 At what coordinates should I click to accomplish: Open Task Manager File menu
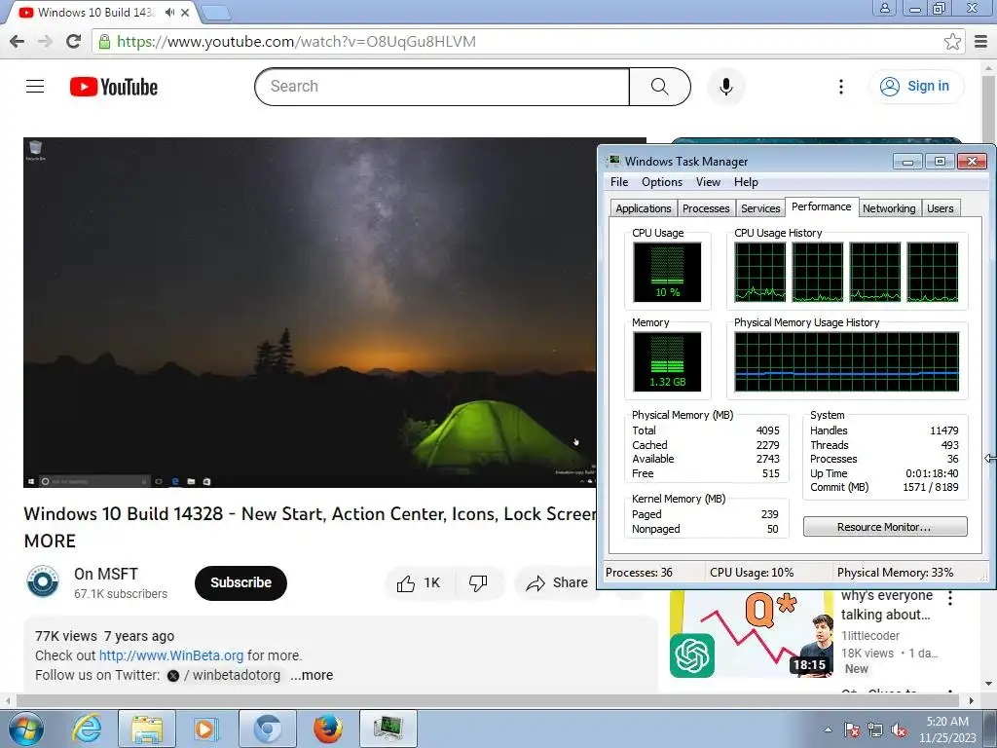point(618,182)
